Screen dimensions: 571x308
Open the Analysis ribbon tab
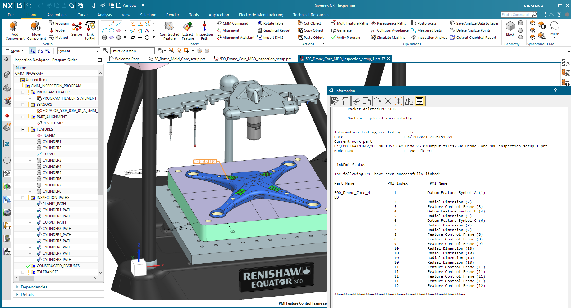[104, 15]
